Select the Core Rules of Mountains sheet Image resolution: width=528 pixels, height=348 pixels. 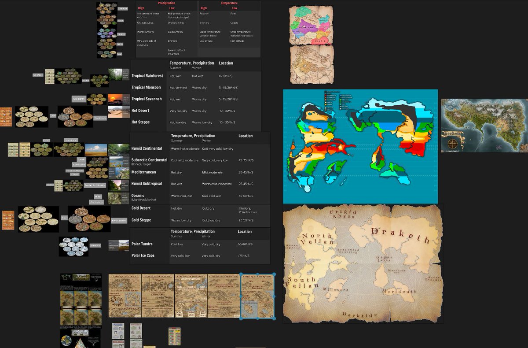point(224,296)
